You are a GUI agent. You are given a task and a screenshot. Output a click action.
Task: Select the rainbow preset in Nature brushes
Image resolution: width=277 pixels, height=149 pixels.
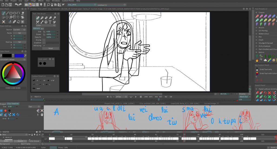[x=269, y=60]
